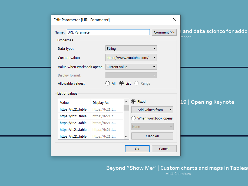248x186 pixels.
Task: Open the Comment section button
Action: [x=164, y=32]
